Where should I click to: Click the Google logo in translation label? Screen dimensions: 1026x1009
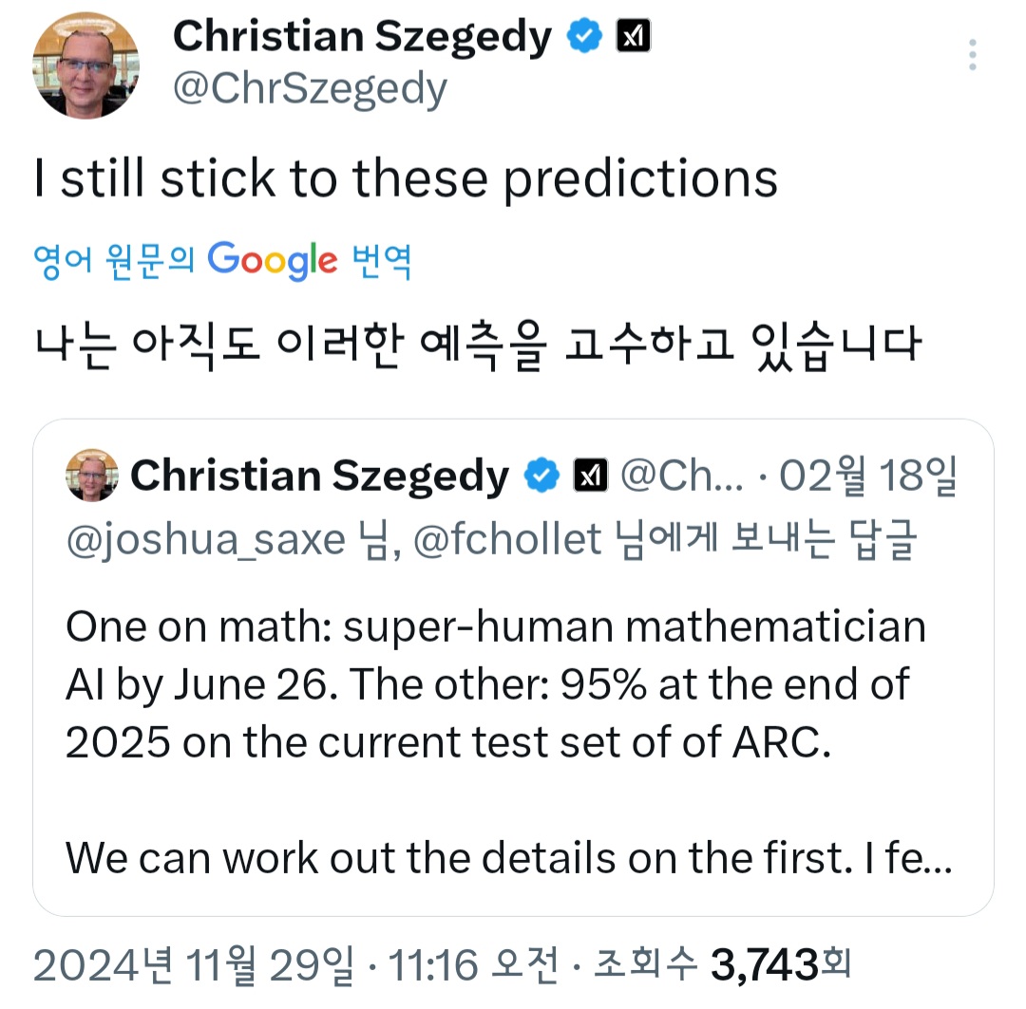273,261
